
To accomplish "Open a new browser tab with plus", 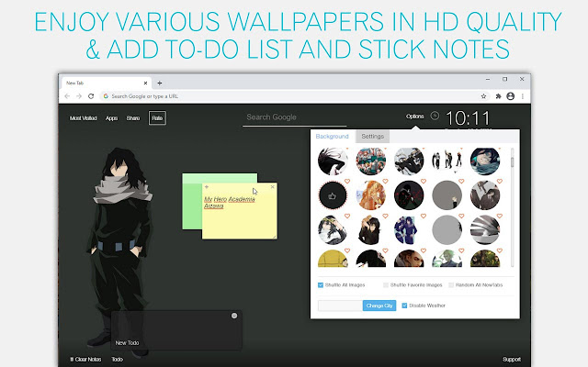I will coord(159,83).
